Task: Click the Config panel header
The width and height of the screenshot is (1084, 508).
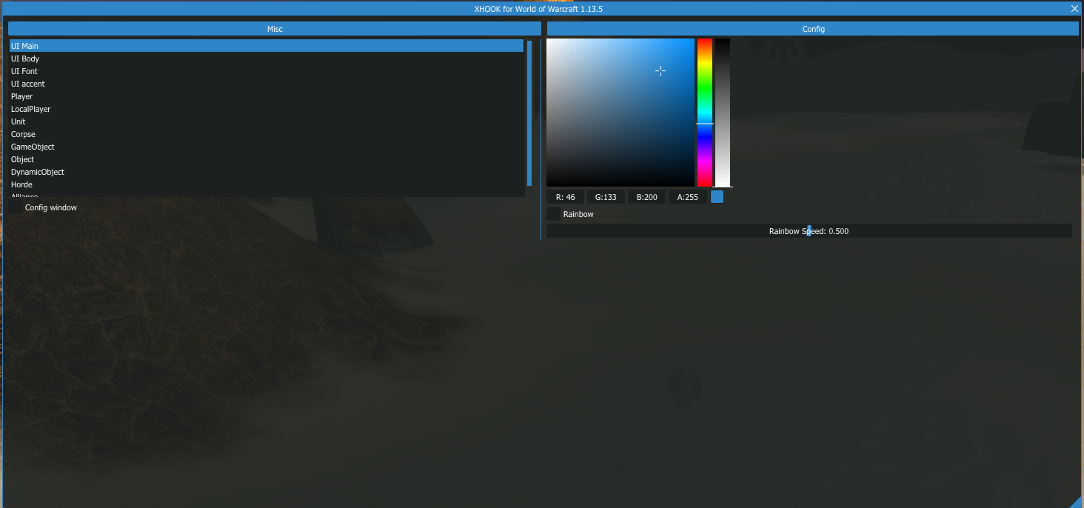Action: [x=813, y=29]
